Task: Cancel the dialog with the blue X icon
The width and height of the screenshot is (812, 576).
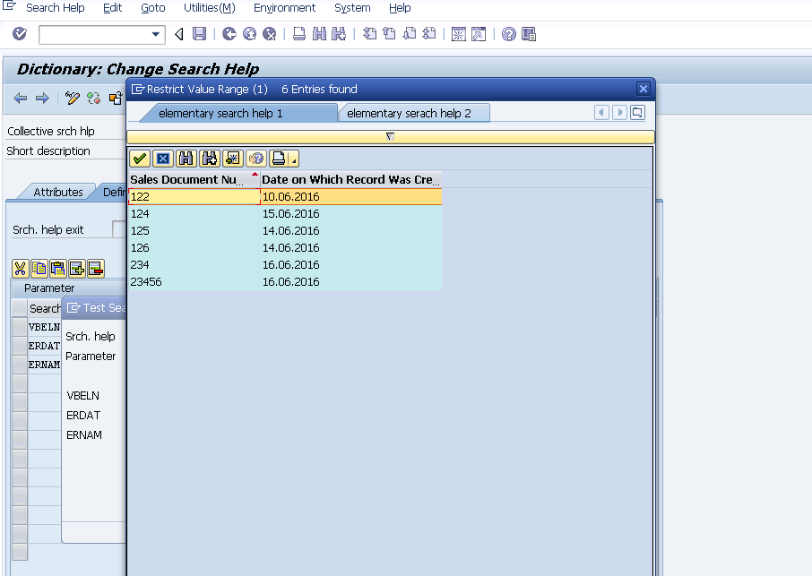Action: coord(163,158)
